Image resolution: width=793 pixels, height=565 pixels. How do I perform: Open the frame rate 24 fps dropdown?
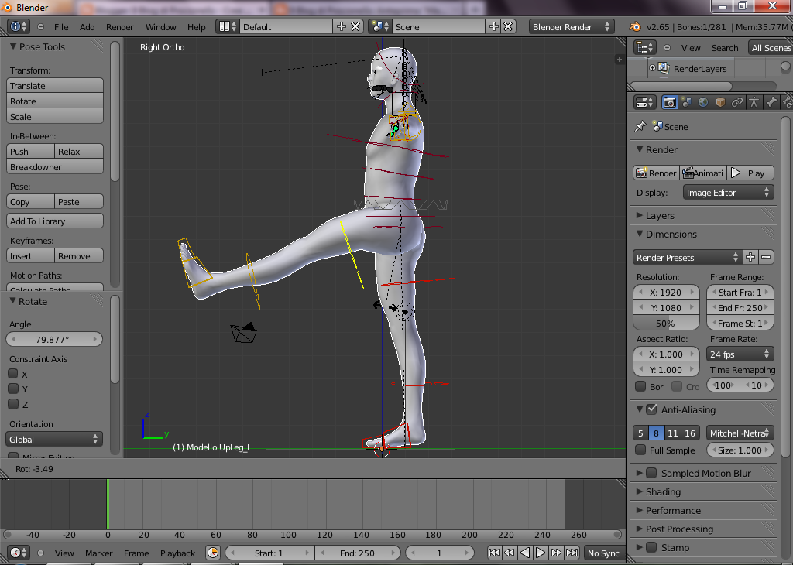click(740, 354)
